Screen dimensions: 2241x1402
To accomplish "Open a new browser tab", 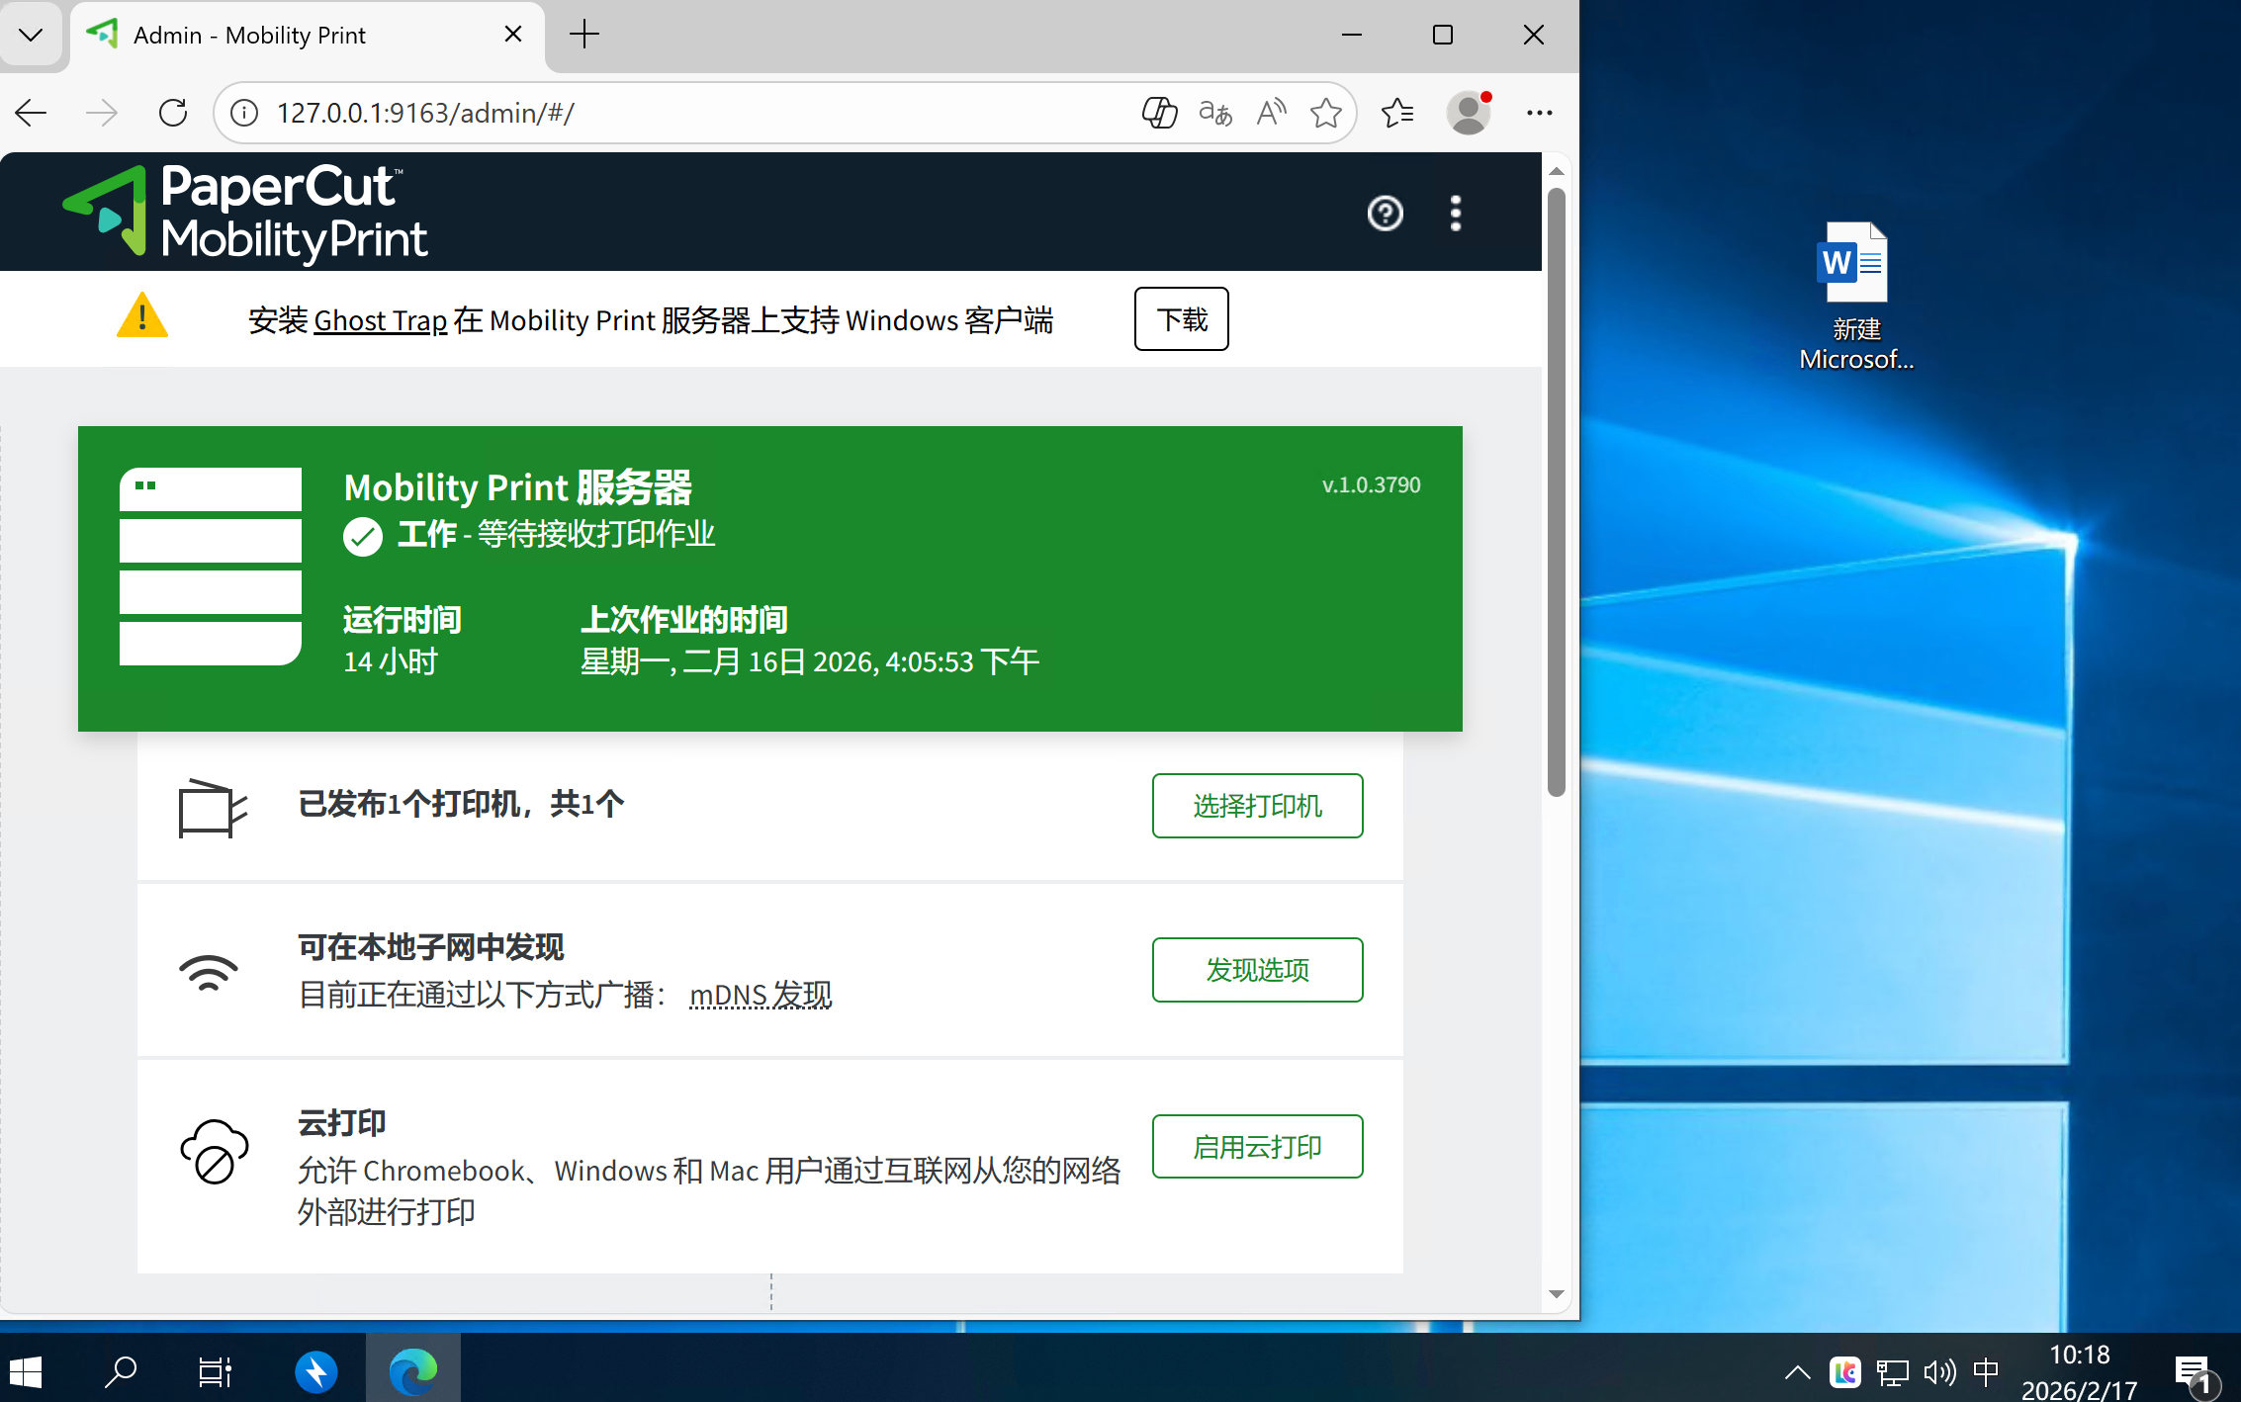I will pos(584,36).
